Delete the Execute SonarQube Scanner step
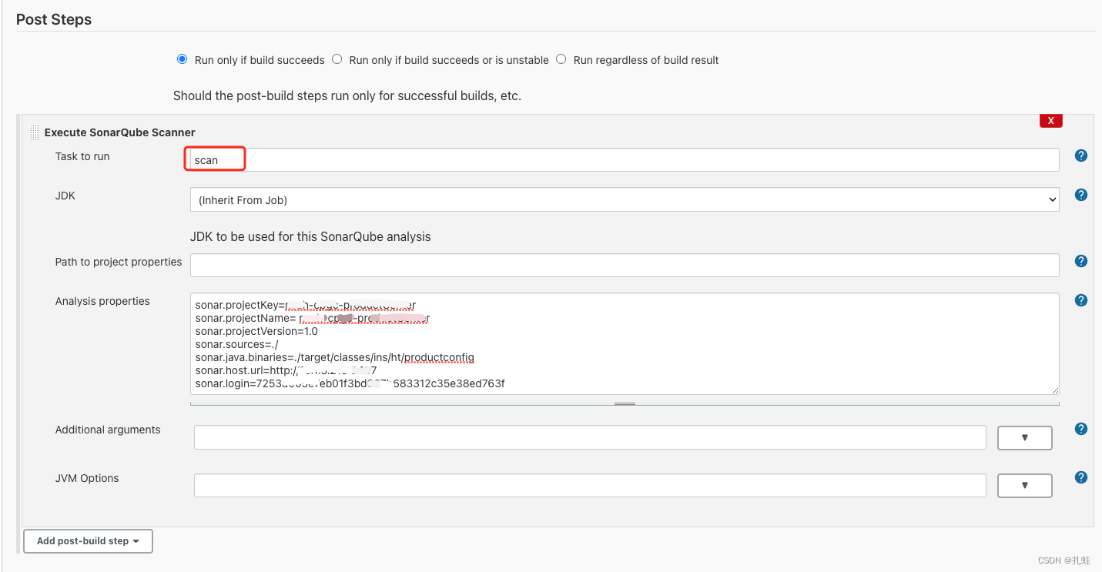 tap(1050, 120)
